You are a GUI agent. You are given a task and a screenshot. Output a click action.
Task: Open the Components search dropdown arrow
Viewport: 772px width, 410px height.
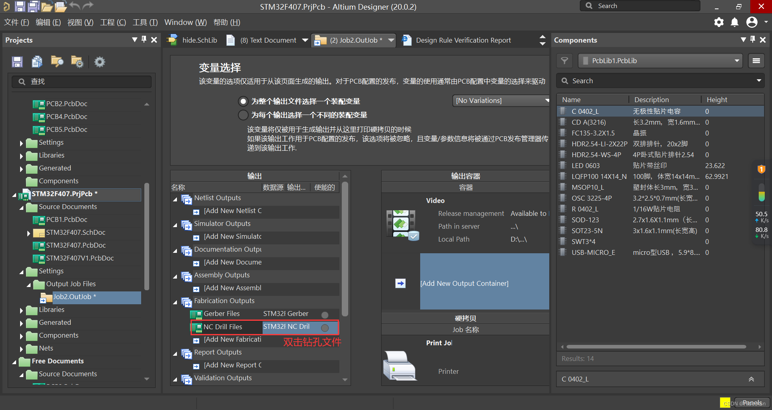point(759,81)
